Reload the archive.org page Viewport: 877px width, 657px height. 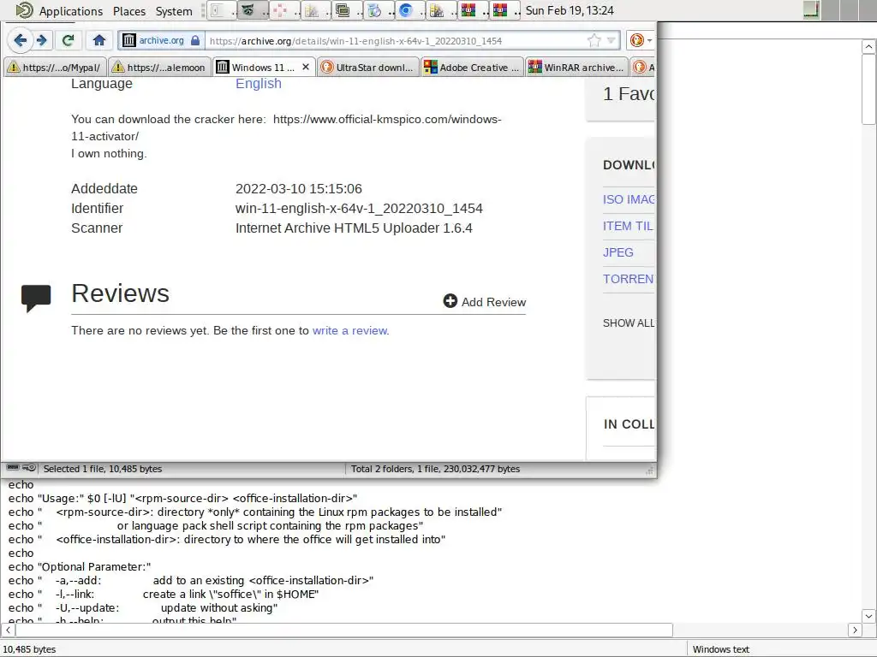pos(69,40)
